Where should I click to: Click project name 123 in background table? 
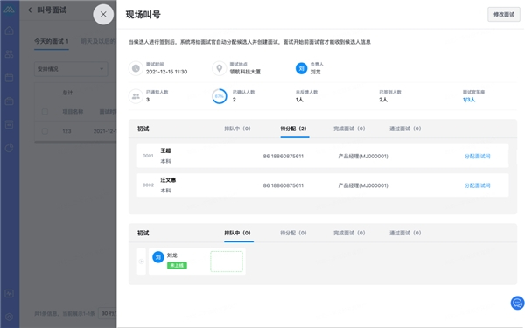coord(66,131)
